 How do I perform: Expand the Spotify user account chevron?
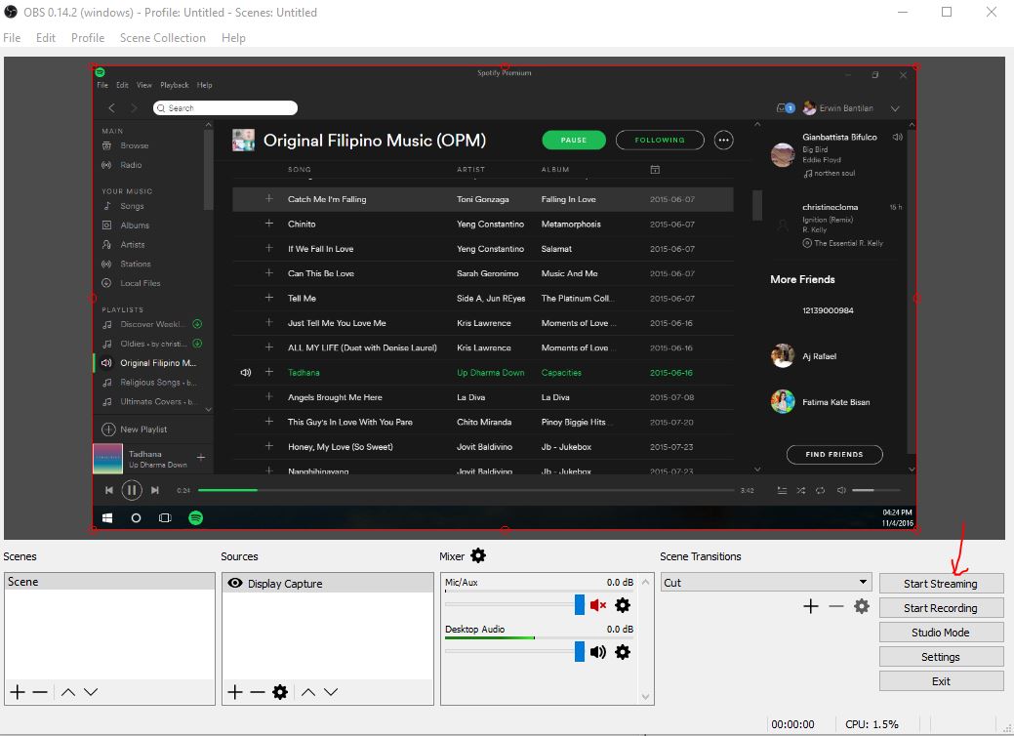point(895,108)
